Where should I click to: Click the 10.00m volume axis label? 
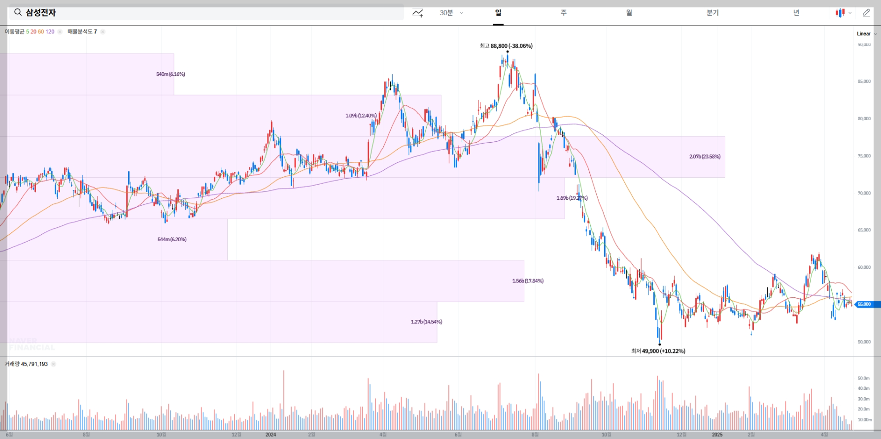865,420
